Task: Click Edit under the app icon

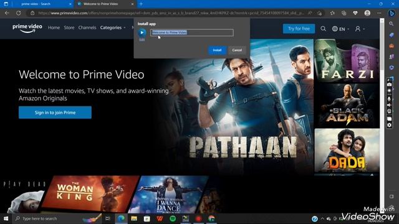Action: click(x=142, y=40)
